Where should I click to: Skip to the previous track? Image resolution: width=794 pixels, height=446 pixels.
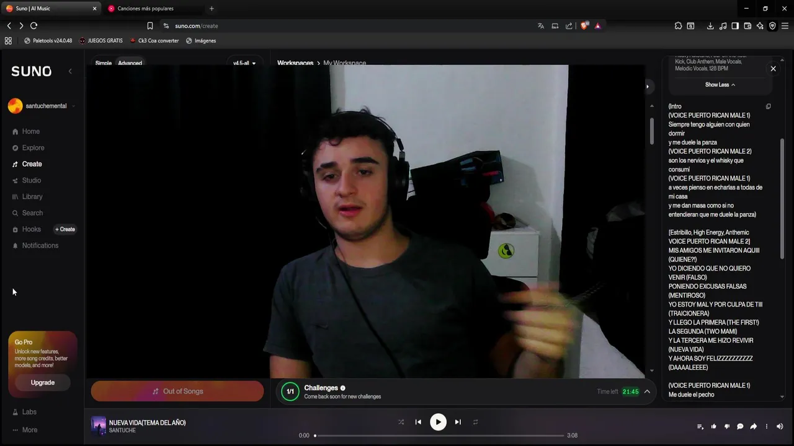pyautogui.click(x=418, y=422)
